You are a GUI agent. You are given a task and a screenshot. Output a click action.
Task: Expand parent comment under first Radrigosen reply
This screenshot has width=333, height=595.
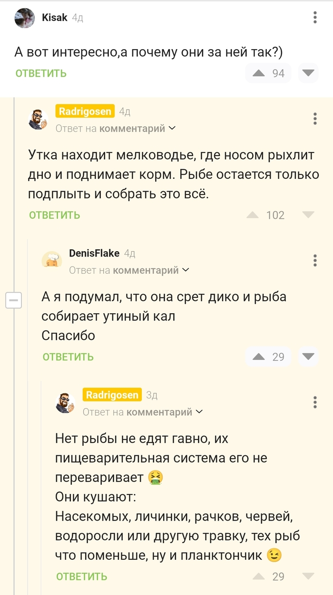(172, 128)
